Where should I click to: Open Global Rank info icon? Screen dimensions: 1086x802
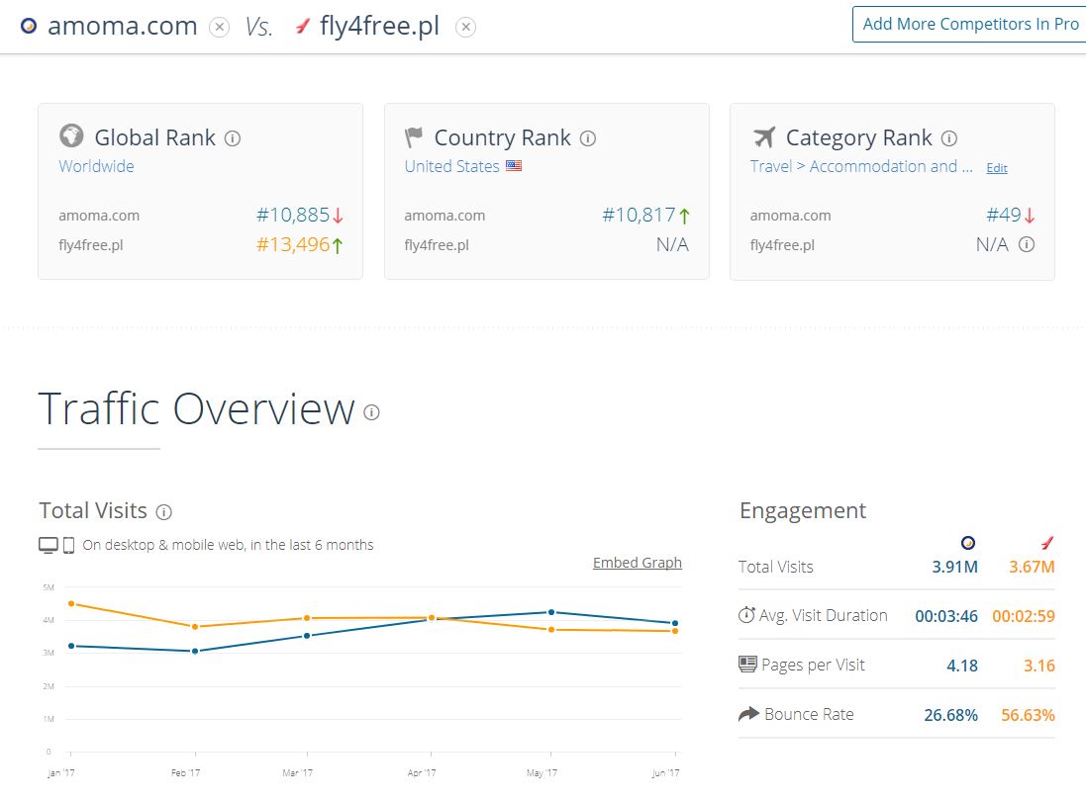click(233, 138)
